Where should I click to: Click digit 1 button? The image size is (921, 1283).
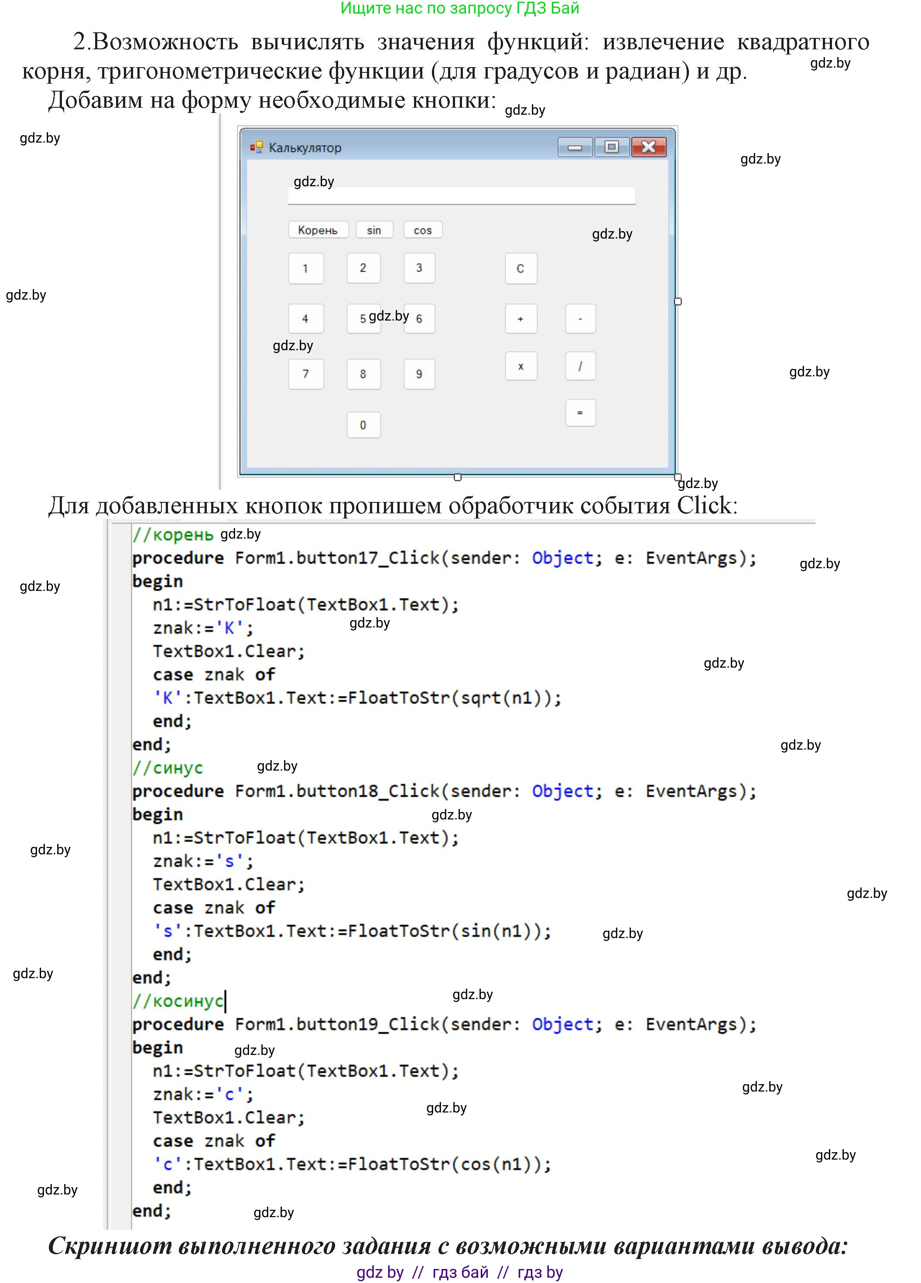coord(306,268)
